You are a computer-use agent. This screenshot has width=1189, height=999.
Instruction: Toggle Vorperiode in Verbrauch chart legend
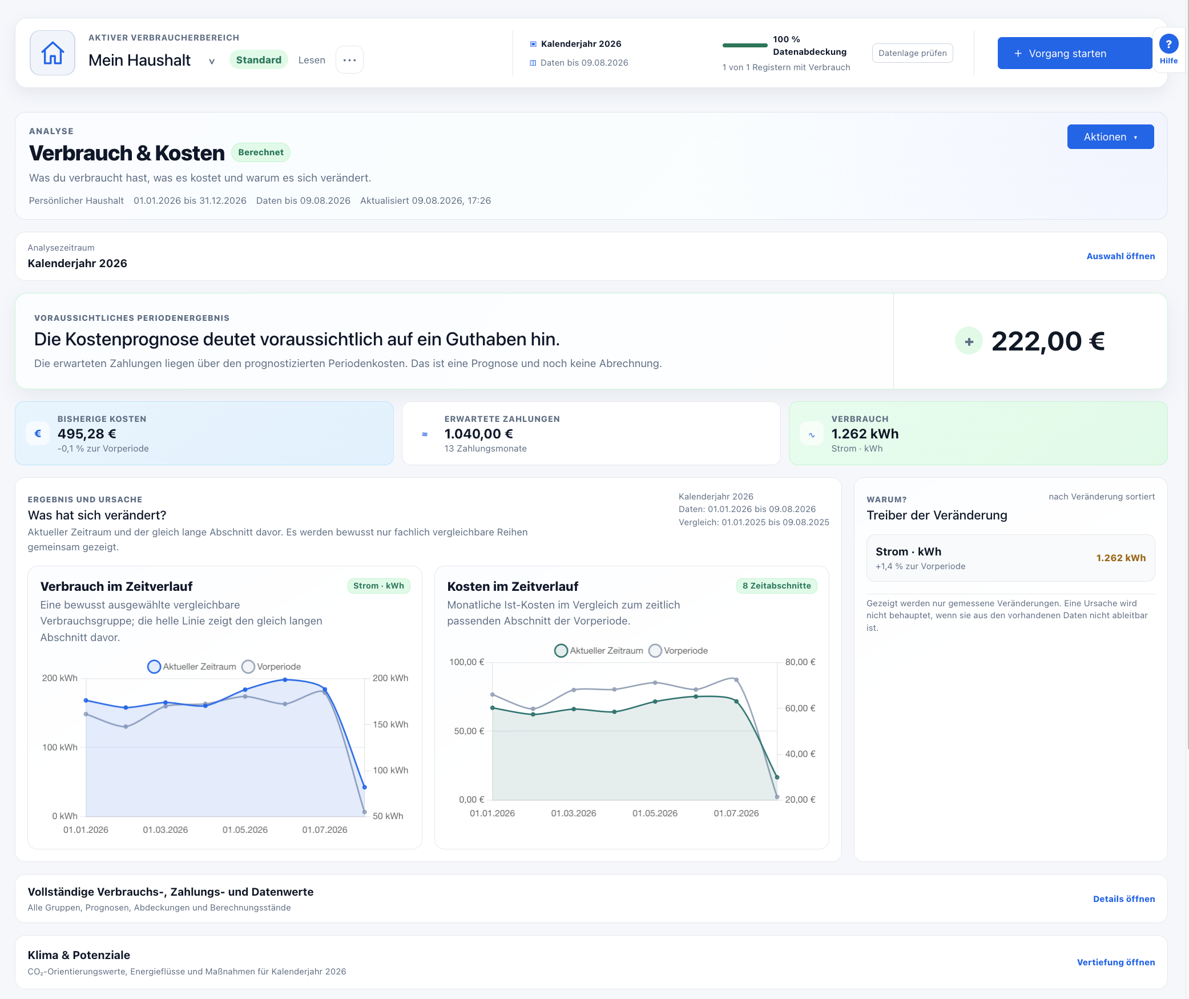[271, 667]
